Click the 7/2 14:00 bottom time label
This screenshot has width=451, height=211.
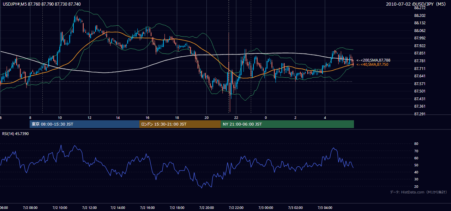point(118,207)
